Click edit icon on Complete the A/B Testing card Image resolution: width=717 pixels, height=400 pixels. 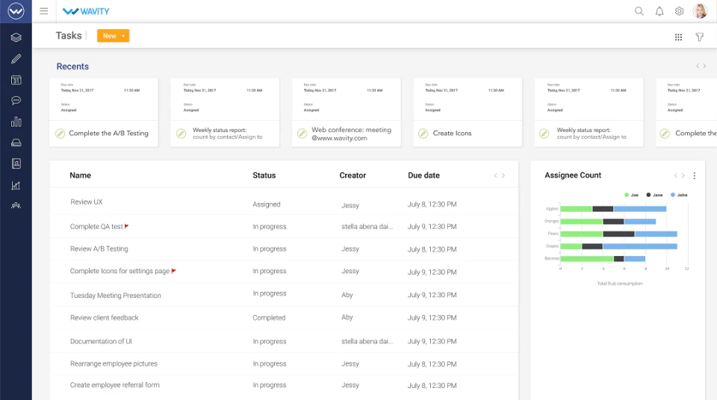[60, 134]
